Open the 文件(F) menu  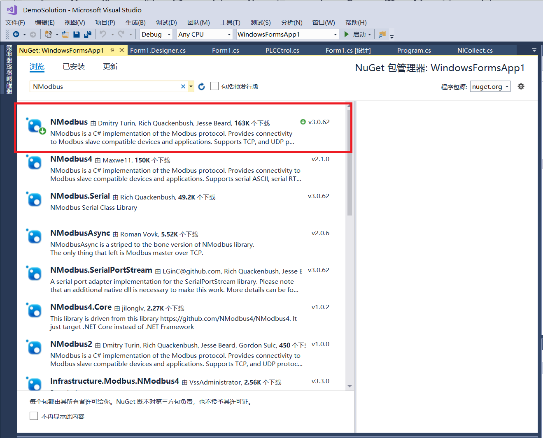(15, 23)
